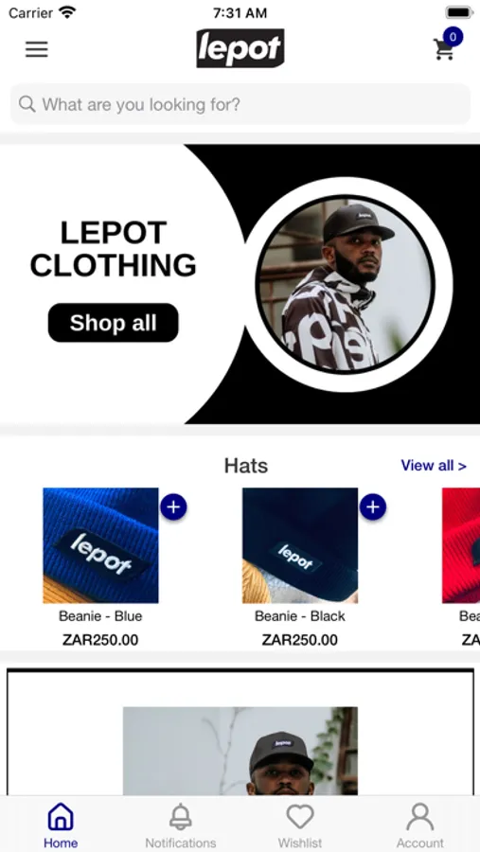Add Beanie - Blue with the plus button
This screenshot has width=480, height=852.
point(173,507)
